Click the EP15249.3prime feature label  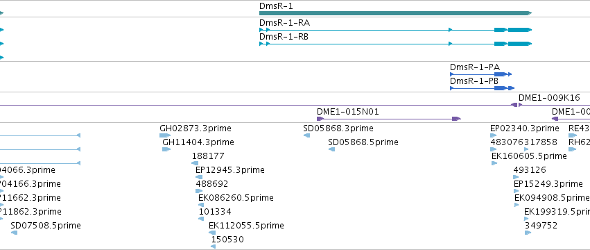click(548, 184)
